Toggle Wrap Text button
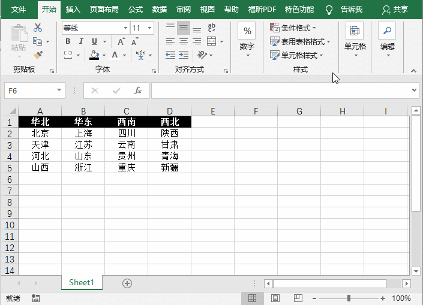 click(211, 28)
